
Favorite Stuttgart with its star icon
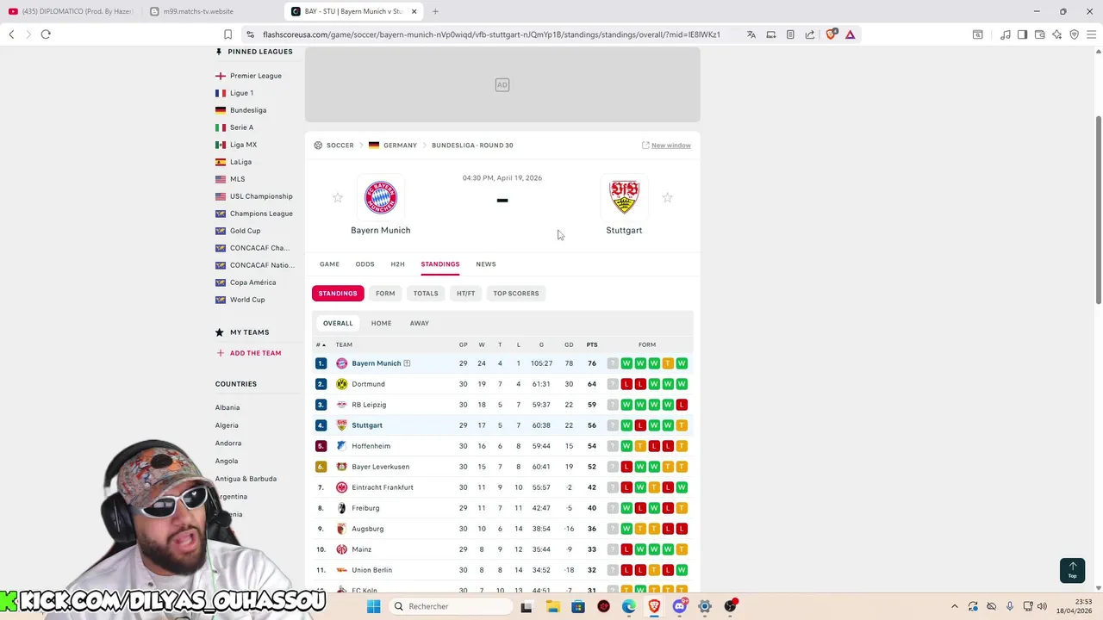tap(667, 198)
